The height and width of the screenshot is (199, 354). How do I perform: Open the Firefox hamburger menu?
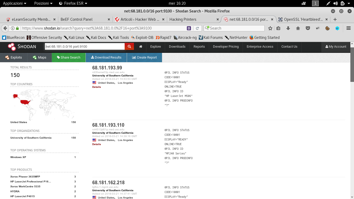coord(349,28)
